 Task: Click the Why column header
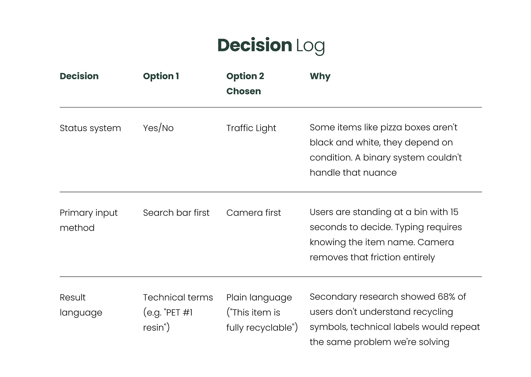click(x=320, y=76)
